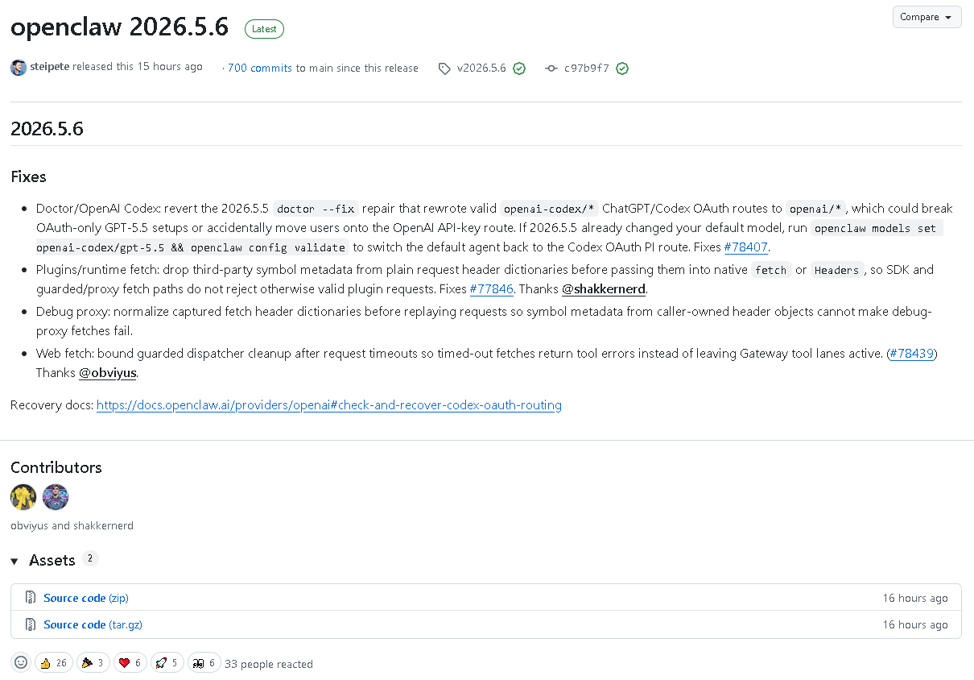This screenshot has width=974, height=680.
Task: Visit @shakkernerd profile mention
Action: (x=604, y=289)
